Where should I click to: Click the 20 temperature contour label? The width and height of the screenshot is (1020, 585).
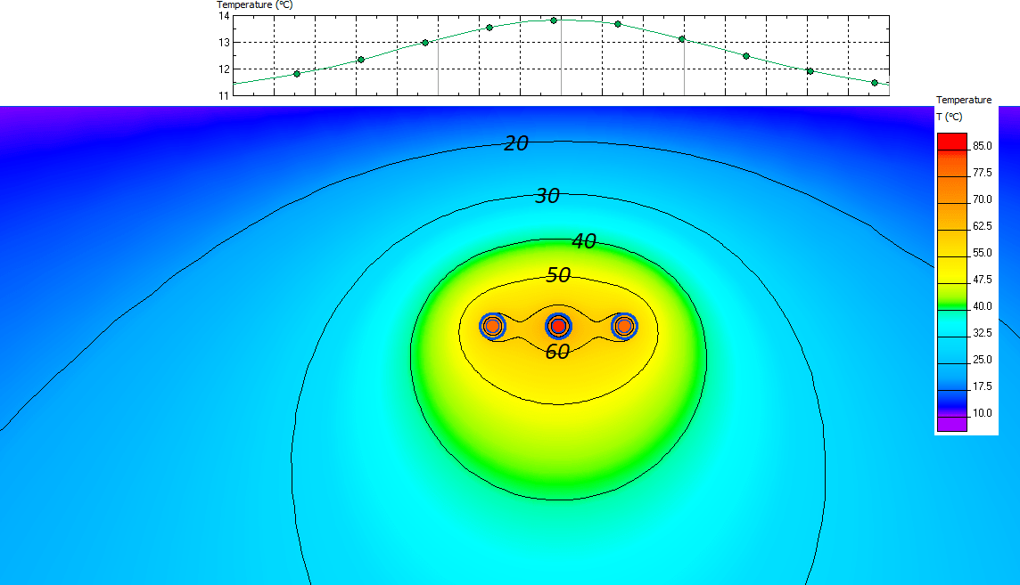pyautogui.click(x=514, y=142)
